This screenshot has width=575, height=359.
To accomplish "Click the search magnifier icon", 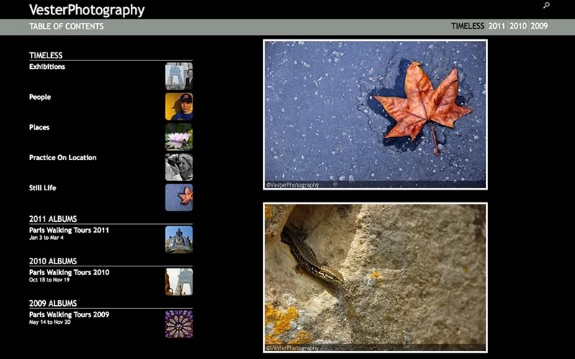I will pos(546,6).
